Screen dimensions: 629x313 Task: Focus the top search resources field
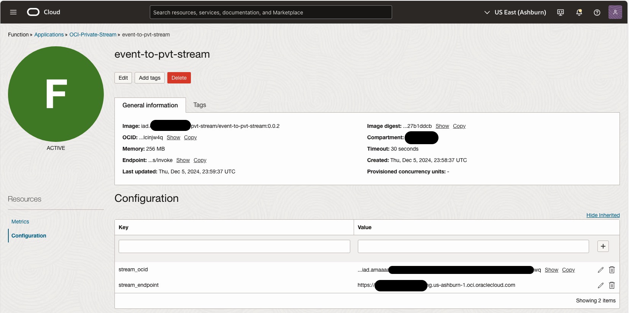[x=271, y=12]
